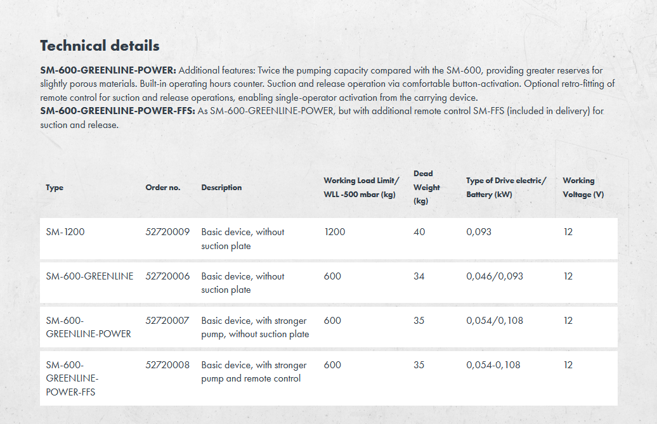Click the 0,046/0,093 drive power value
Screen dimensions: 657x424
[x=495, y=276]
